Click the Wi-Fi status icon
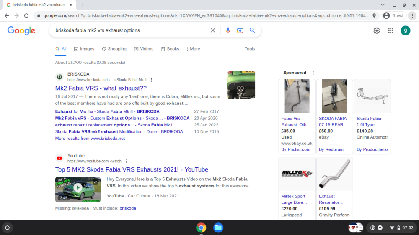419x235 pixels. [x=392, y=228]
